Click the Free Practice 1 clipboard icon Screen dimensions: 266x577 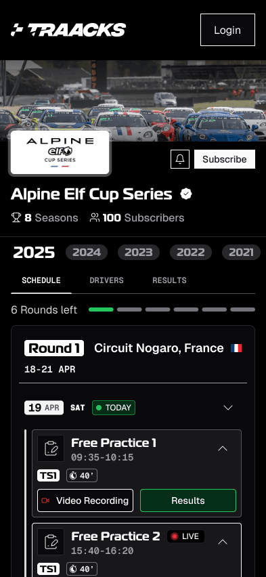click(x=51, y=448)
